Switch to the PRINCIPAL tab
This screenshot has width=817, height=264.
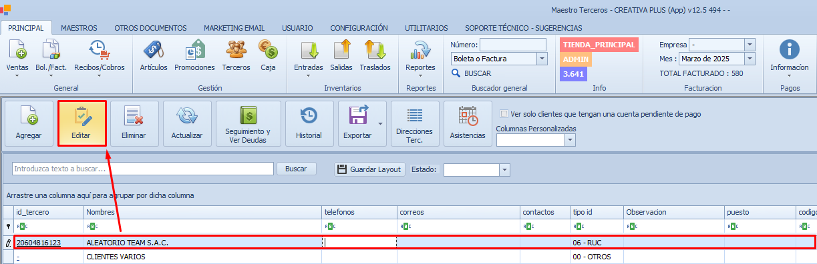click(x=26, y=28)
